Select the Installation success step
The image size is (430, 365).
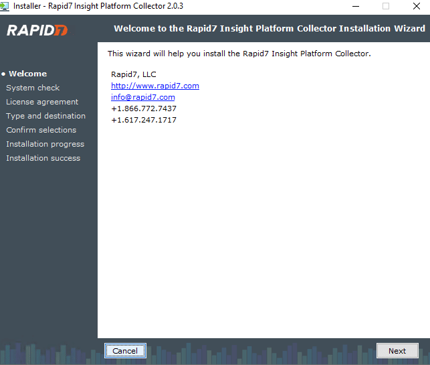pos(43,158)
